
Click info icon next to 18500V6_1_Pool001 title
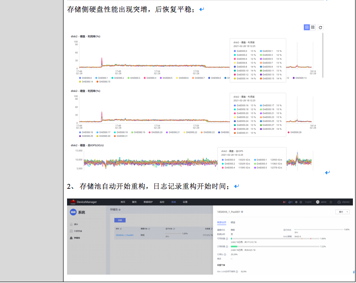pyautogui.click(x=242, y=212)
